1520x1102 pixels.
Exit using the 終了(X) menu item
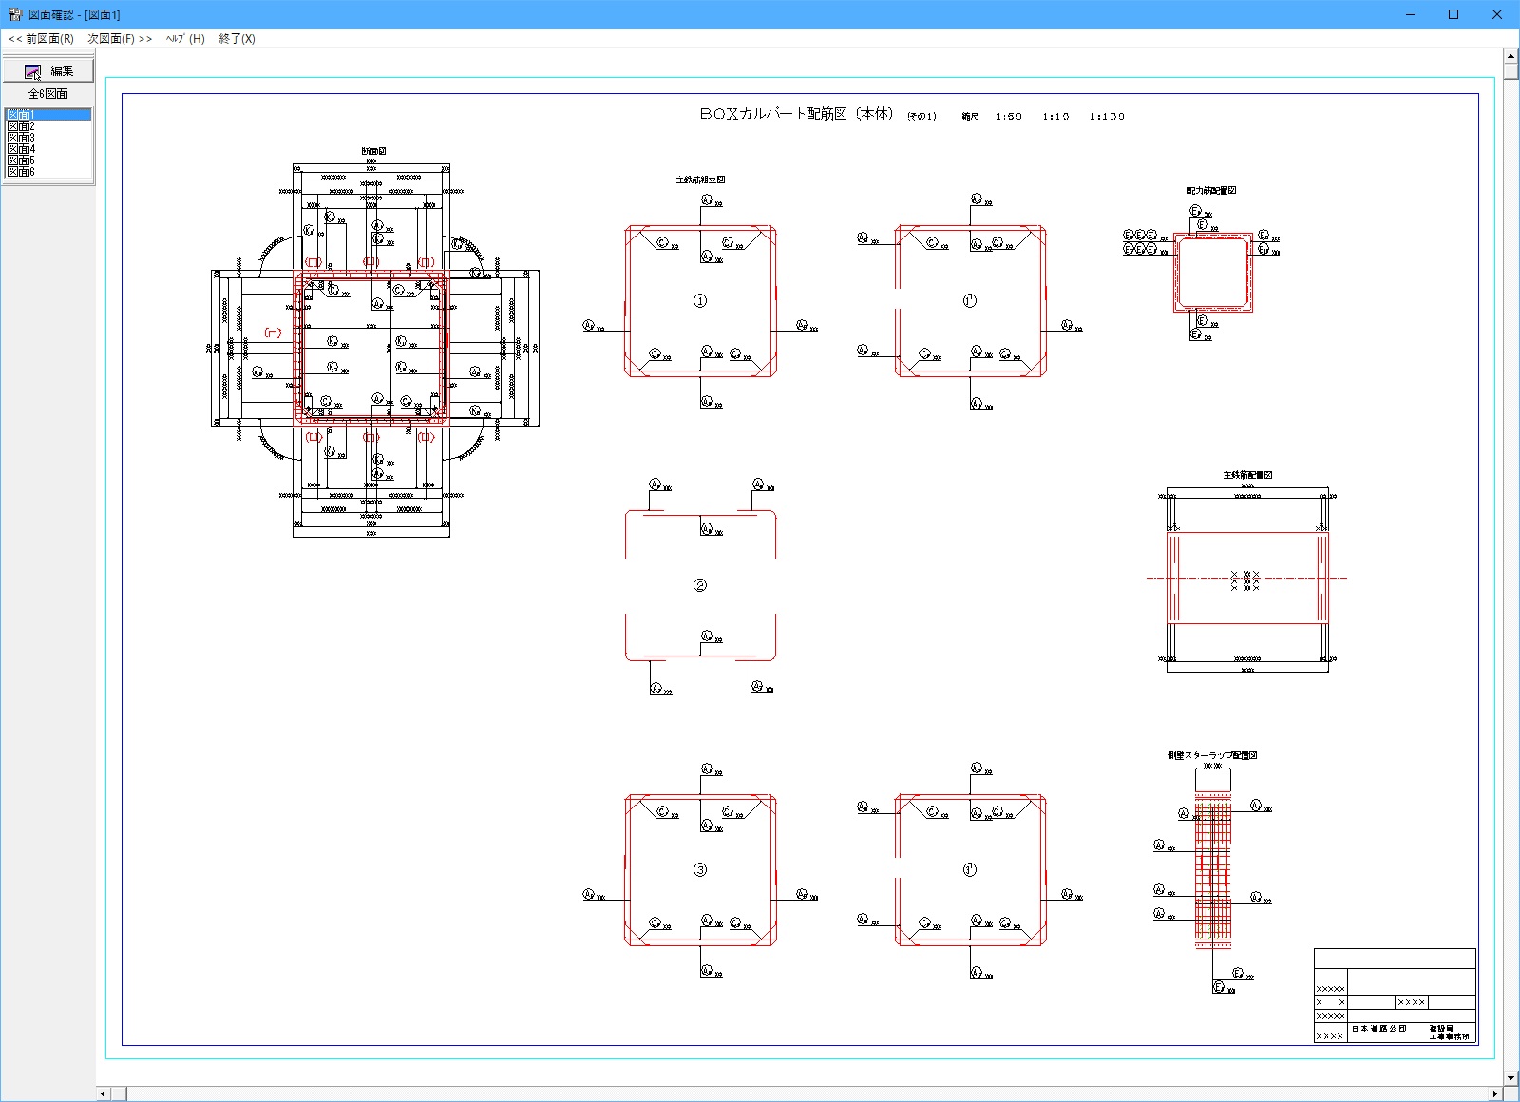237,39
